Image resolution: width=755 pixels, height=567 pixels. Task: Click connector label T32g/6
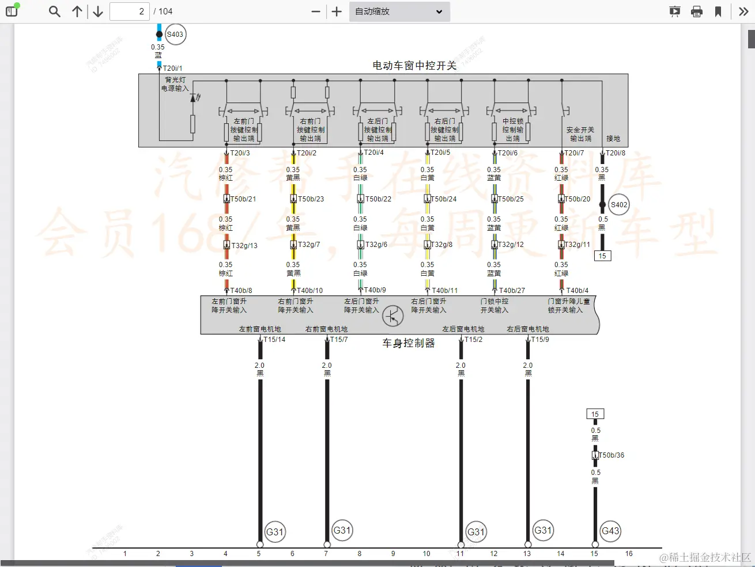pos(376,245)
